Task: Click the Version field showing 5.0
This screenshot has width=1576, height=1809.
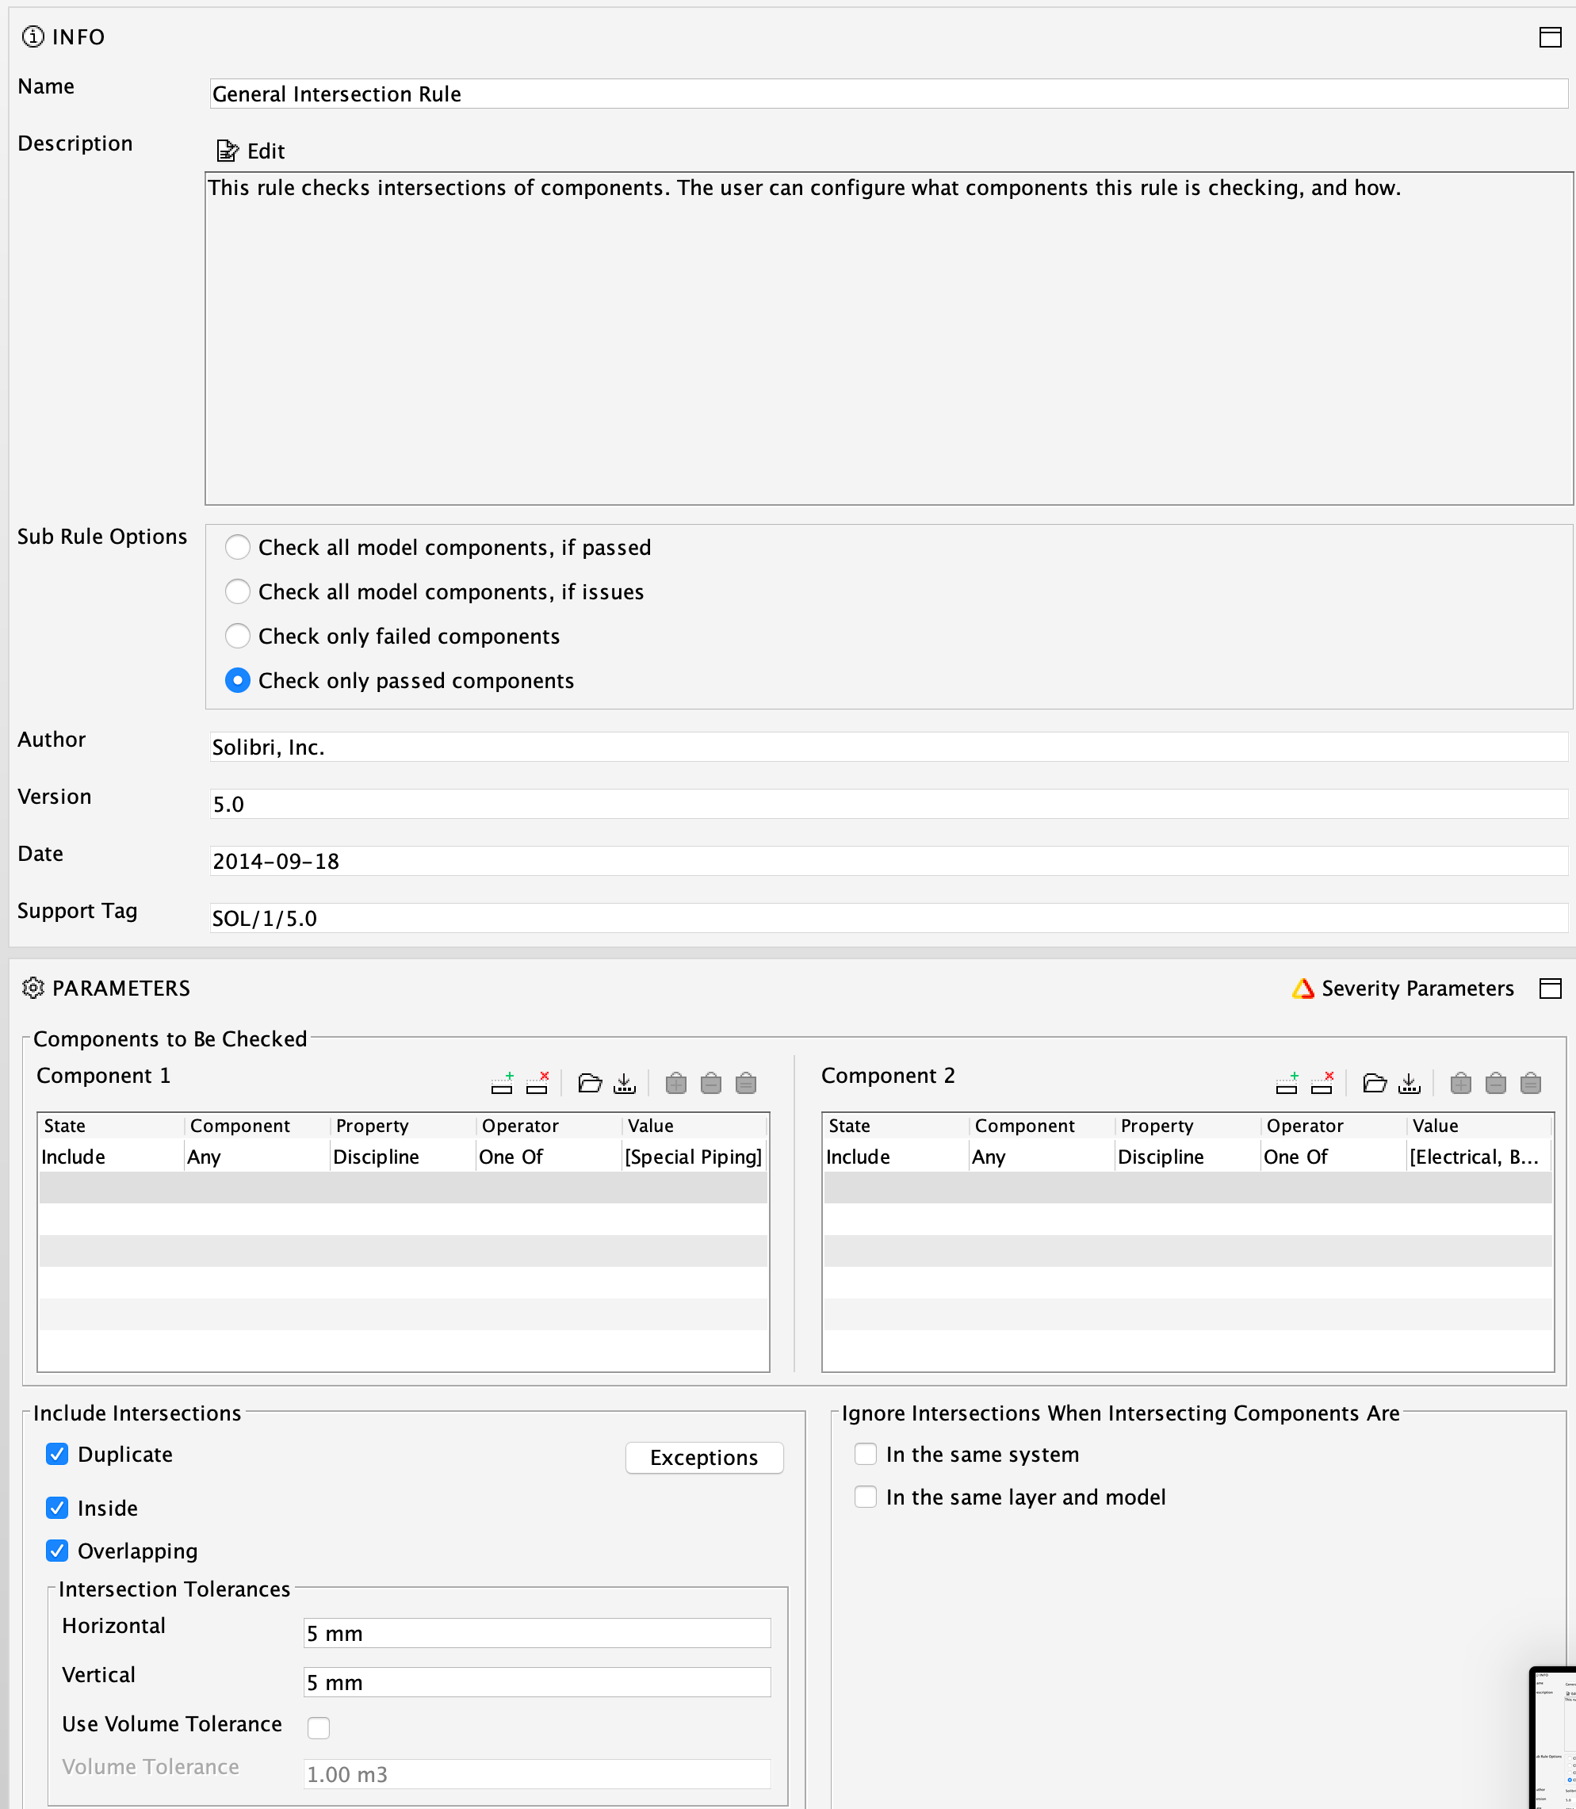Action: (888, 804)
